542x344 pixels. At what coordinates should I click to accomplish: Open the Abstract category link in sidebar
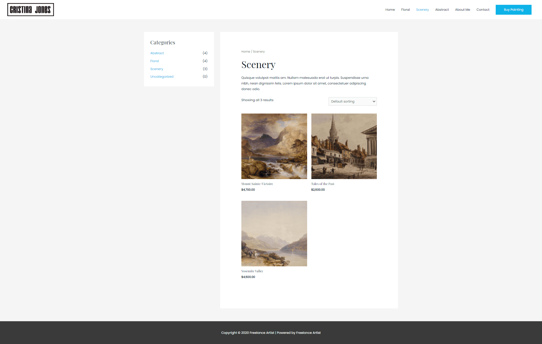157,53
